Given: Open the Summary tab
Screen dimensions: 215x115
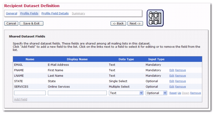Looking at the screenshot, I should point(79,13).
